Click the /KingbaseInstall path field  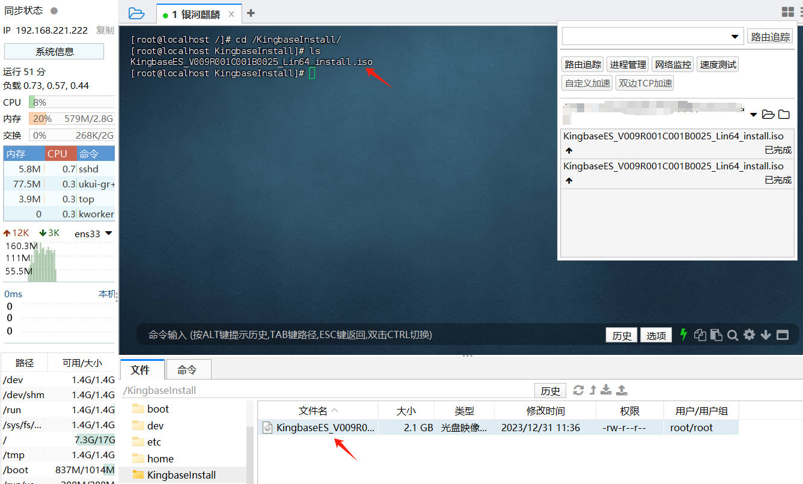click(326, 390)
